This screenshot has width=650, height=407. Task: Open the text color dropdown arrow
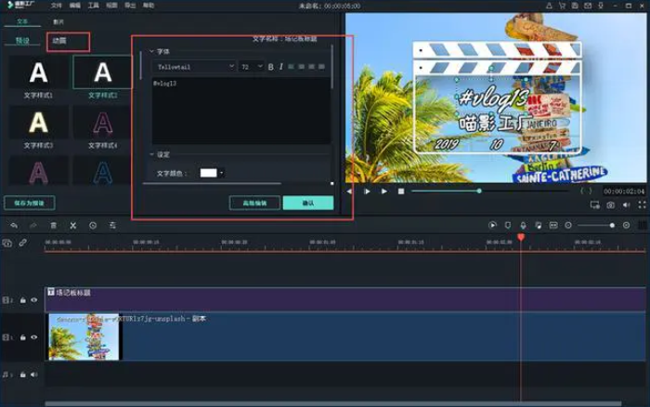point(222,173)
